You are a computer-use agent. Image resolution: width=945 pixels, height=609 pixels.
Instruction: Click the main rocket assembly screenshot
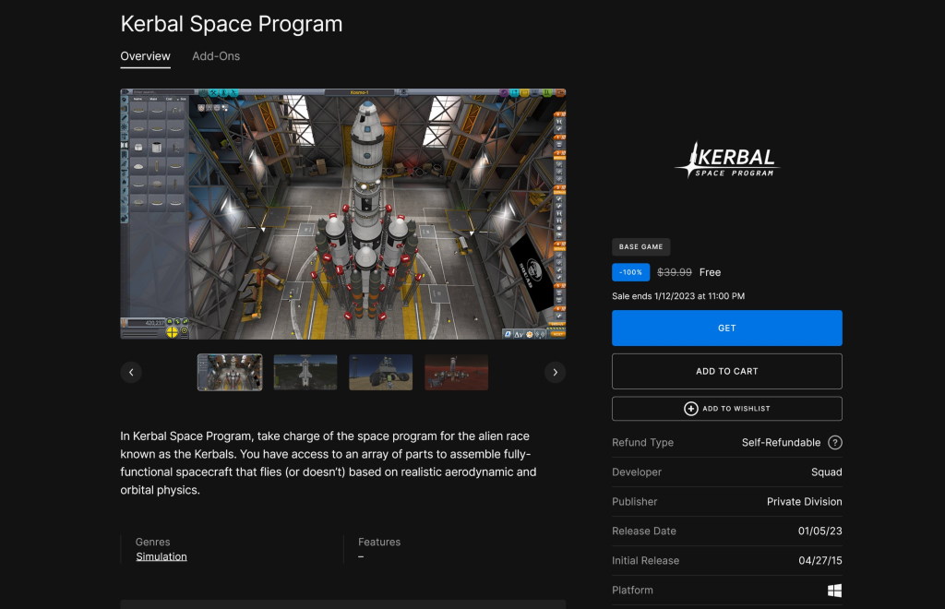coord(343,212)
